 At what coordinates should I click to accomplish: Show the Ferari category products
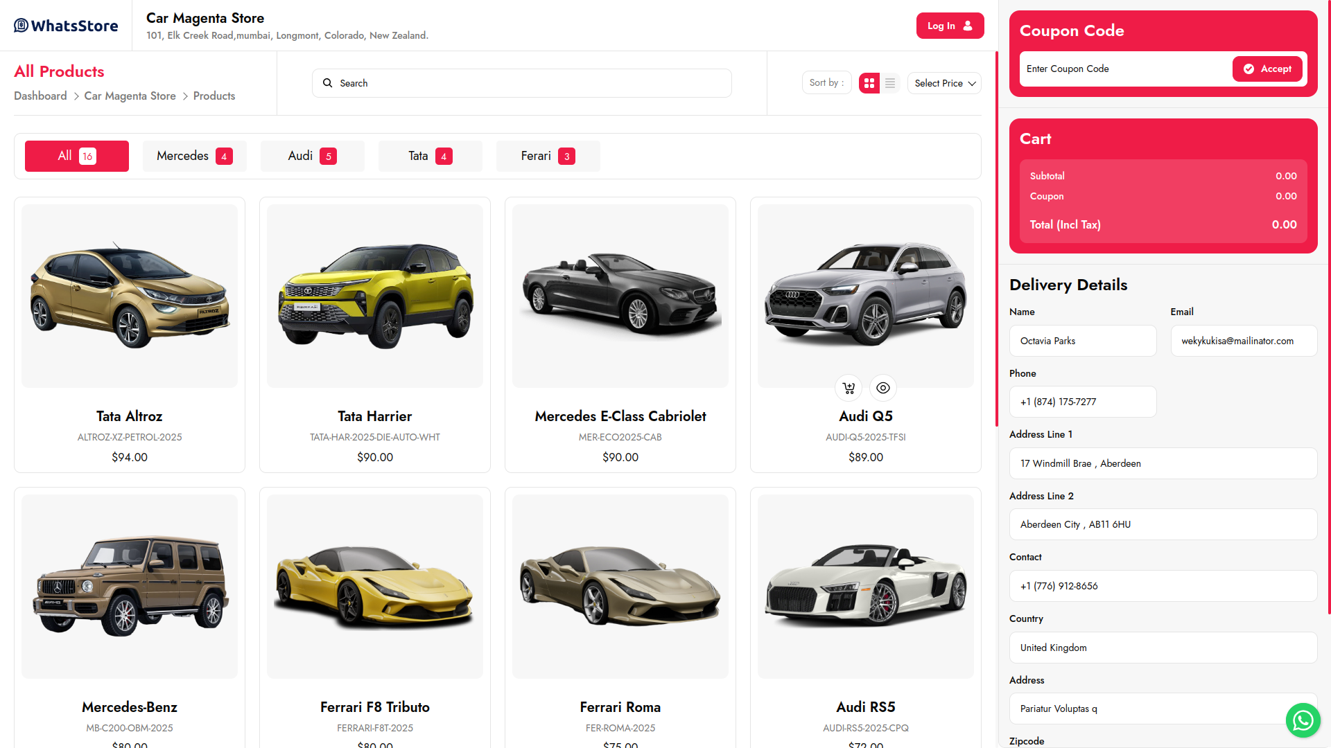click(548, 157)
